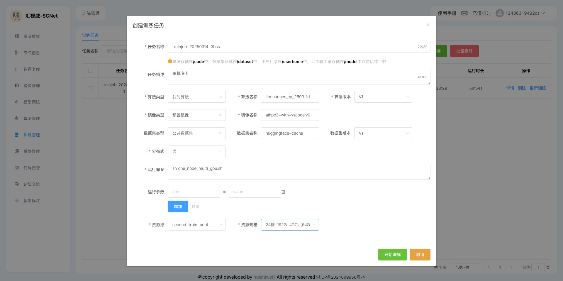The height and width of the screenshot is (281, 563).
Task: Click the mail envelope icon in header
Action: tap(464, 13)
